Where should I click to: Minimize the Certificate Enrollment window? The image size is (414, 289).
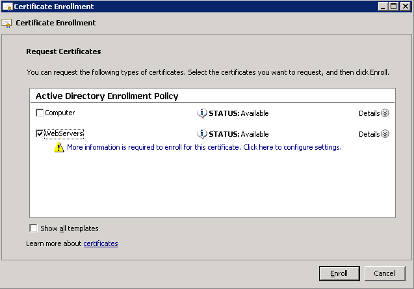383,7
